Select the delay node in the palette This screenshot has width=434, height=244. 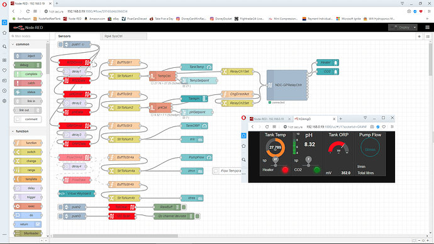28,188
